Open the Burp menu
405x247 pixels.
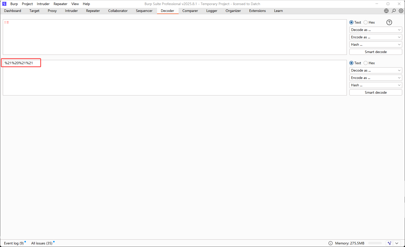[14, 4]
